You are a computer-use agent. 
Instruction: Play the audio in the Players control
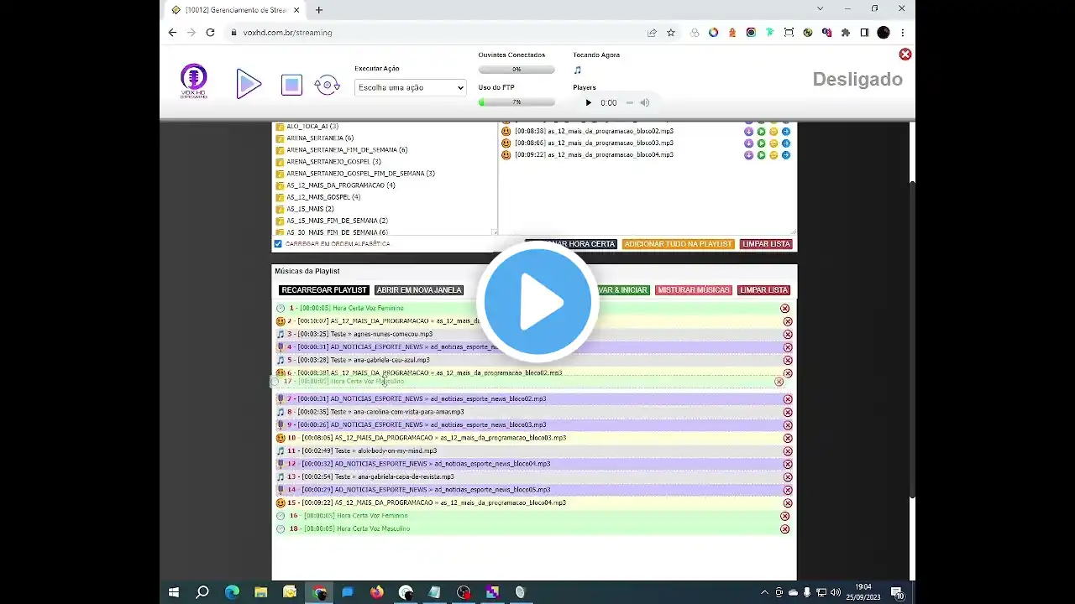pos(588,103)
